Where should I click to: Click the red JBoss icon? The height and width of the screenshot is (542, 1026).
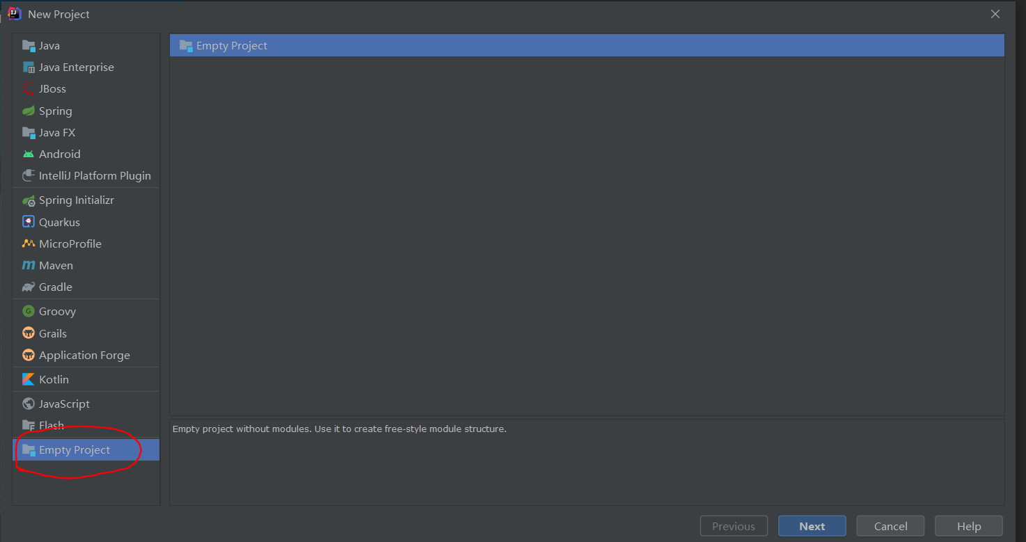coord(29,89)
